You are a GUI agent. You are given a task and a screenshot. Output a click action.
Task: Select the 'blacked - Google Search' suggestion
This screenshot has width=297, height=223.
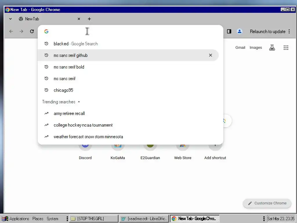coord(128,44)
